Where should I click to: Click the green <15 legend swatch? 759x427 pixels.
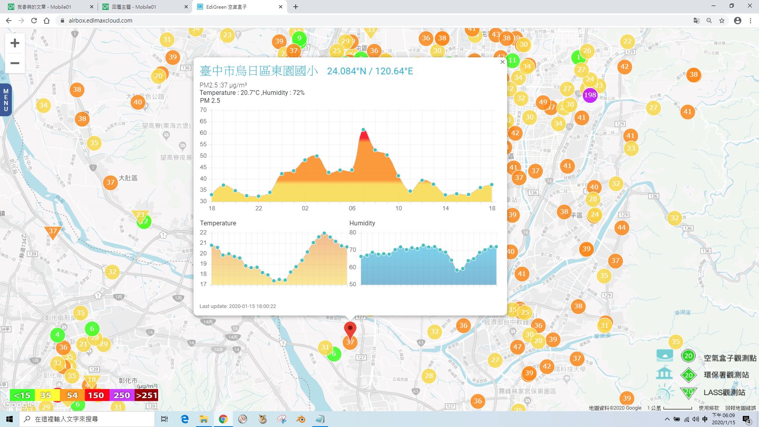click(x=22, y=395)
